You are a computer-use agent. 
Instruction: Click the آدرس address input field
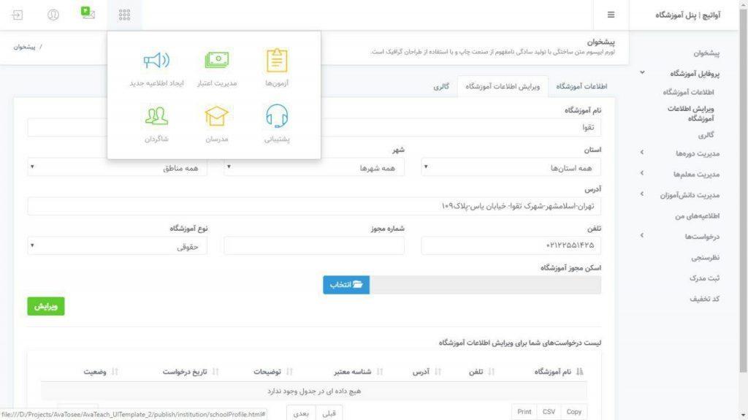tap(314, 206)
